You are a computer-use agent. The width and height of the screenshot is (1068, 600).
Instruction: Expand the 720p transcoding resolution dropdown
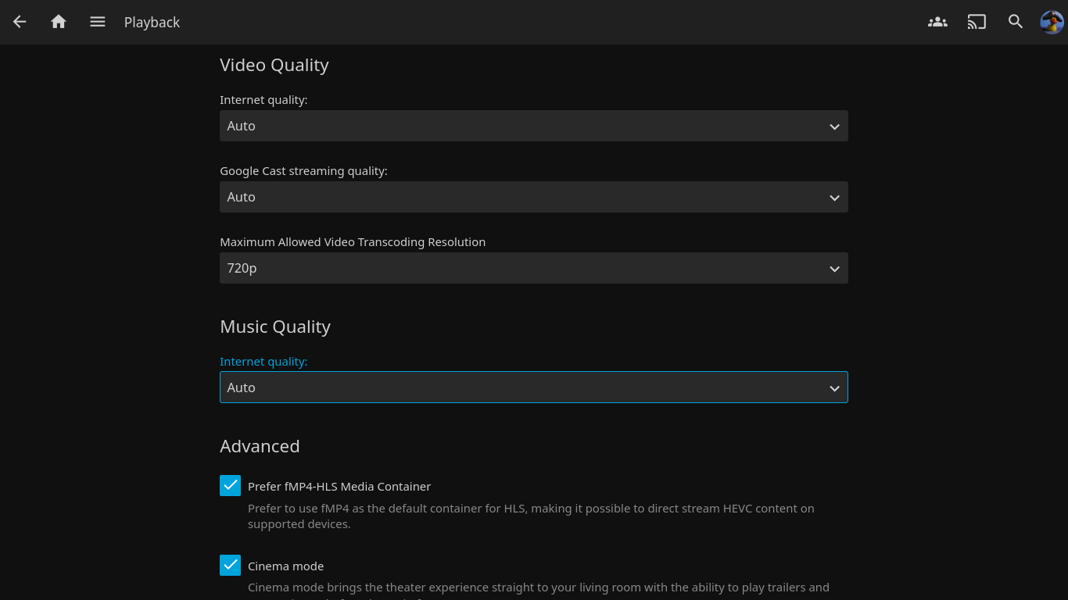click(533, 268)
